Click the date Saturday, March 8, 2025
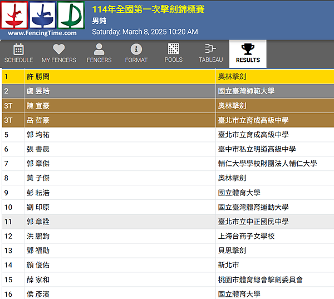 pyautogui.click(x=129, y=32)
